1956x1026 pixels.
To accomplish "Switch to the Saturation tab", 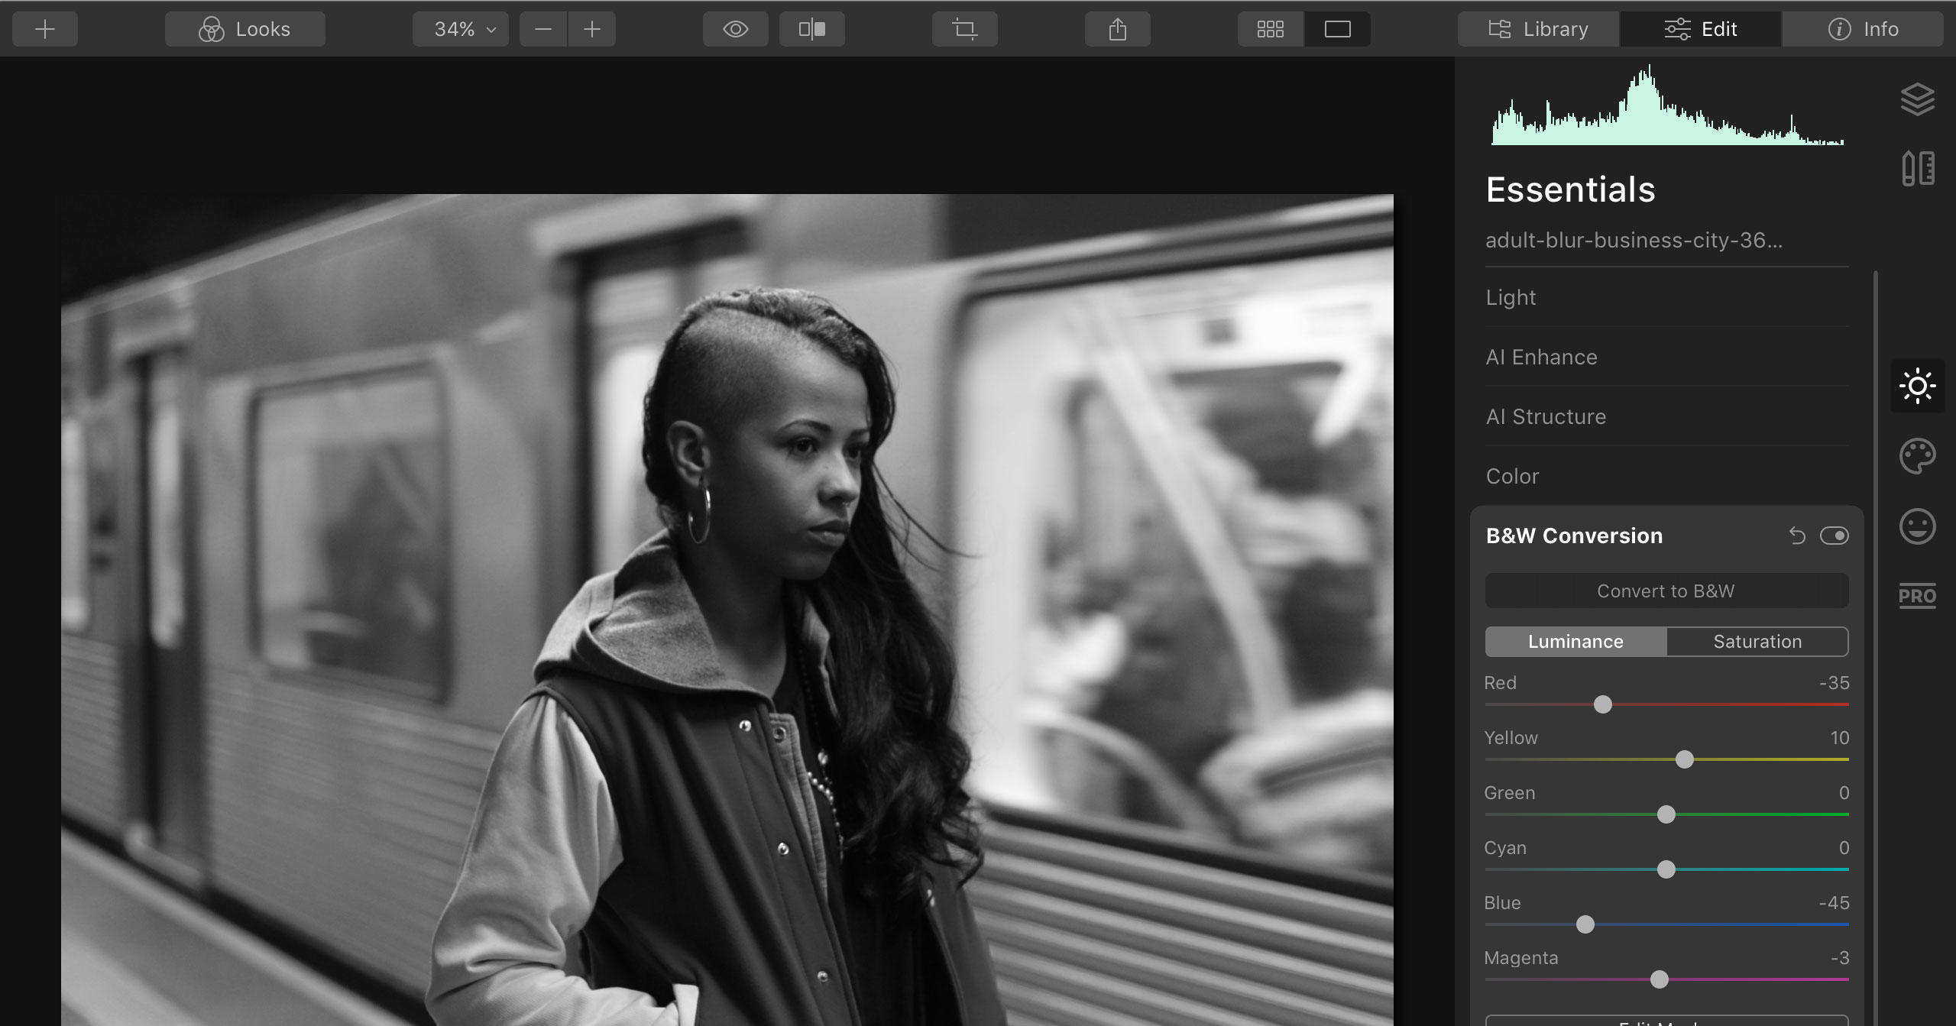I will pyautogui.click(x=1757, y=642).
